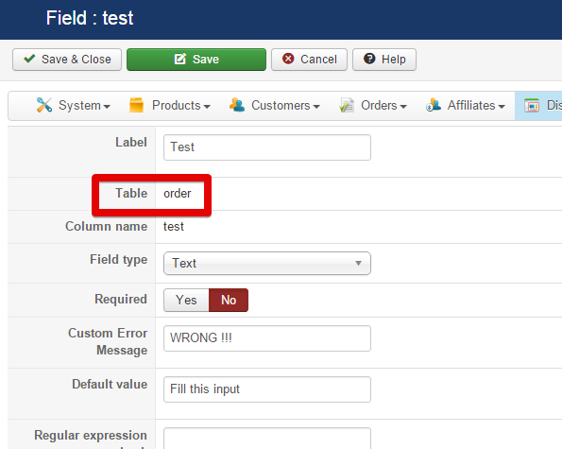Open the Orders menu
The height and width of the screenshot is (449, 562).
[373, 106]
